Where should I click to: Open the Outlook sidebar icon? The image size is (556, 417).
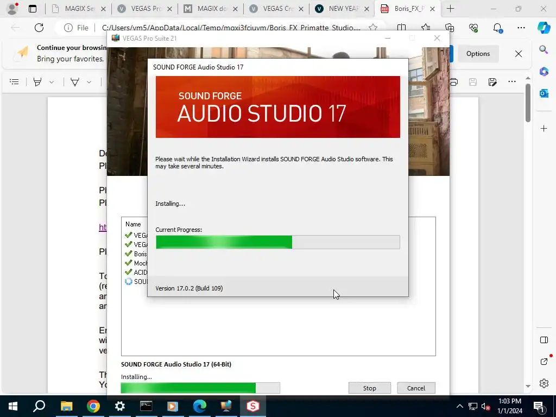544,93
